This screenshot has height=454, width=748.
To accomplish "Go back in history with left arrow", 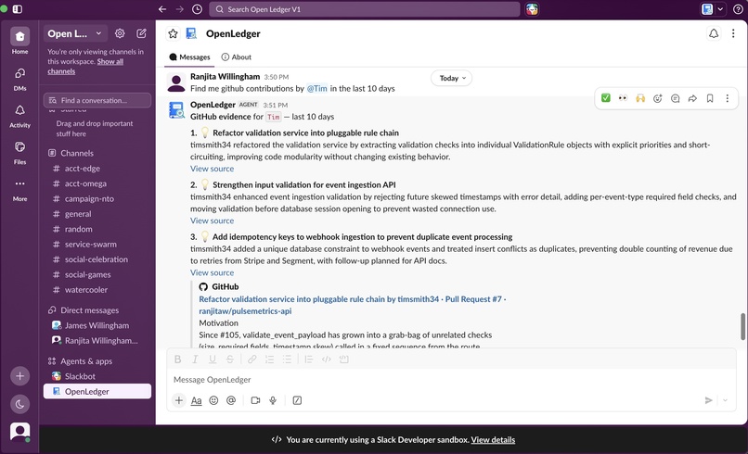I will click(x=162, y=9).
